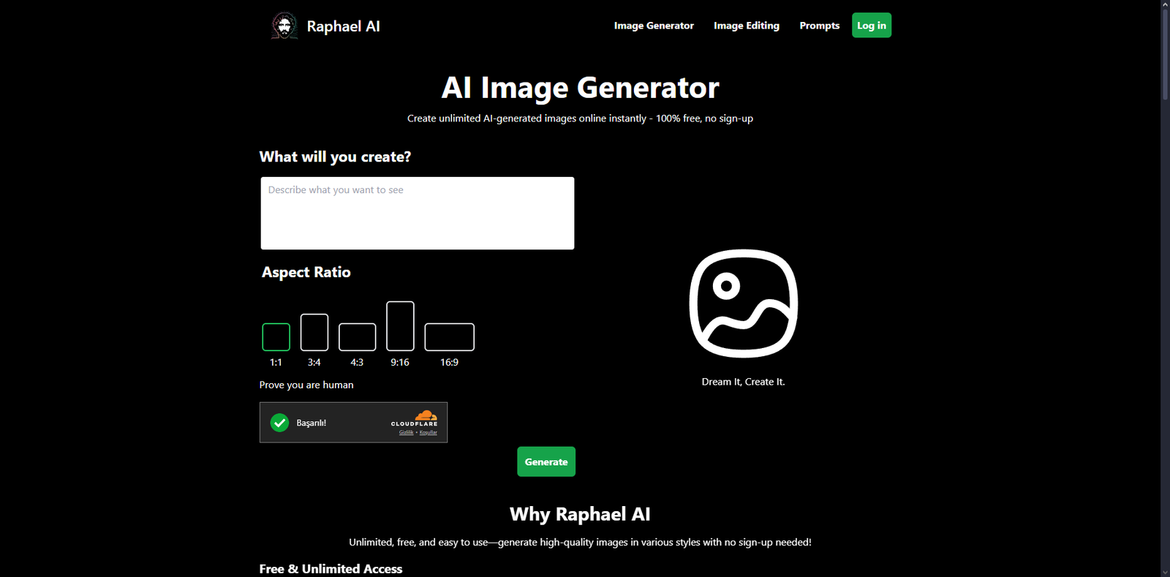
Task: Focus the image description prompt field
Action: (418, 213)
